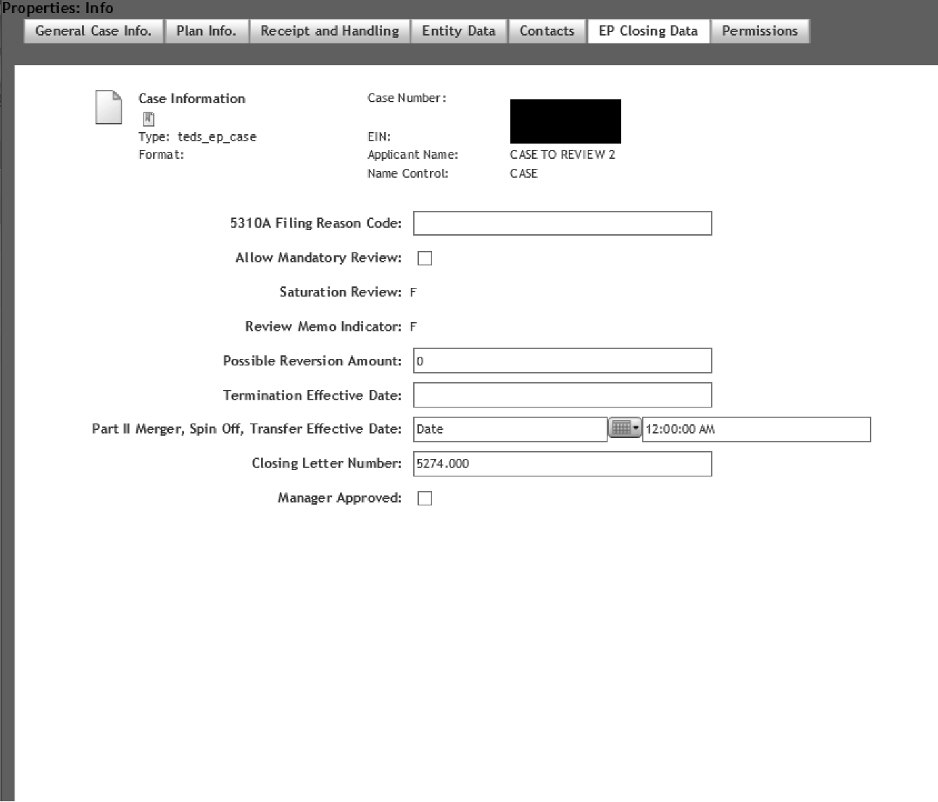
Task: Click the Case Information document icon
Action: pos(109,107)
